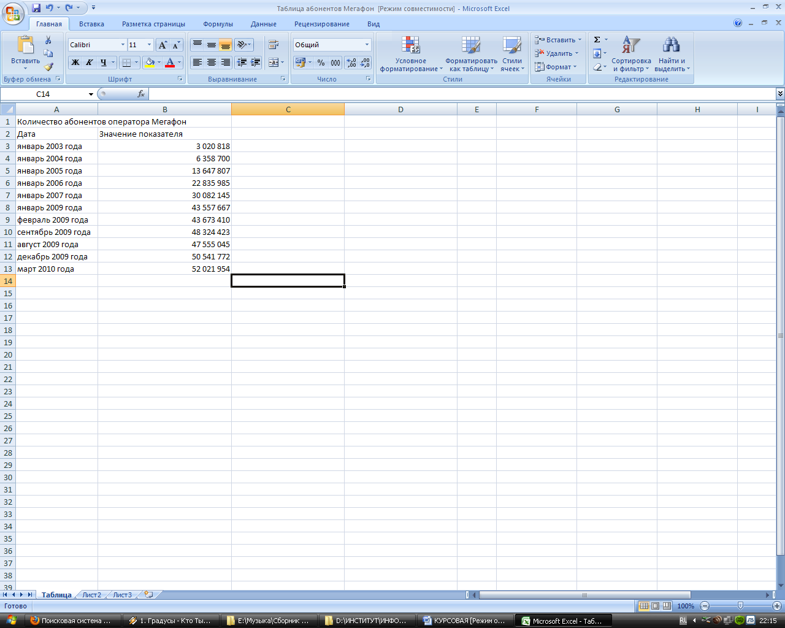Click Удалить in the Ячейки group
This screenshot has height=628, width=785.
tap(556, 53)
